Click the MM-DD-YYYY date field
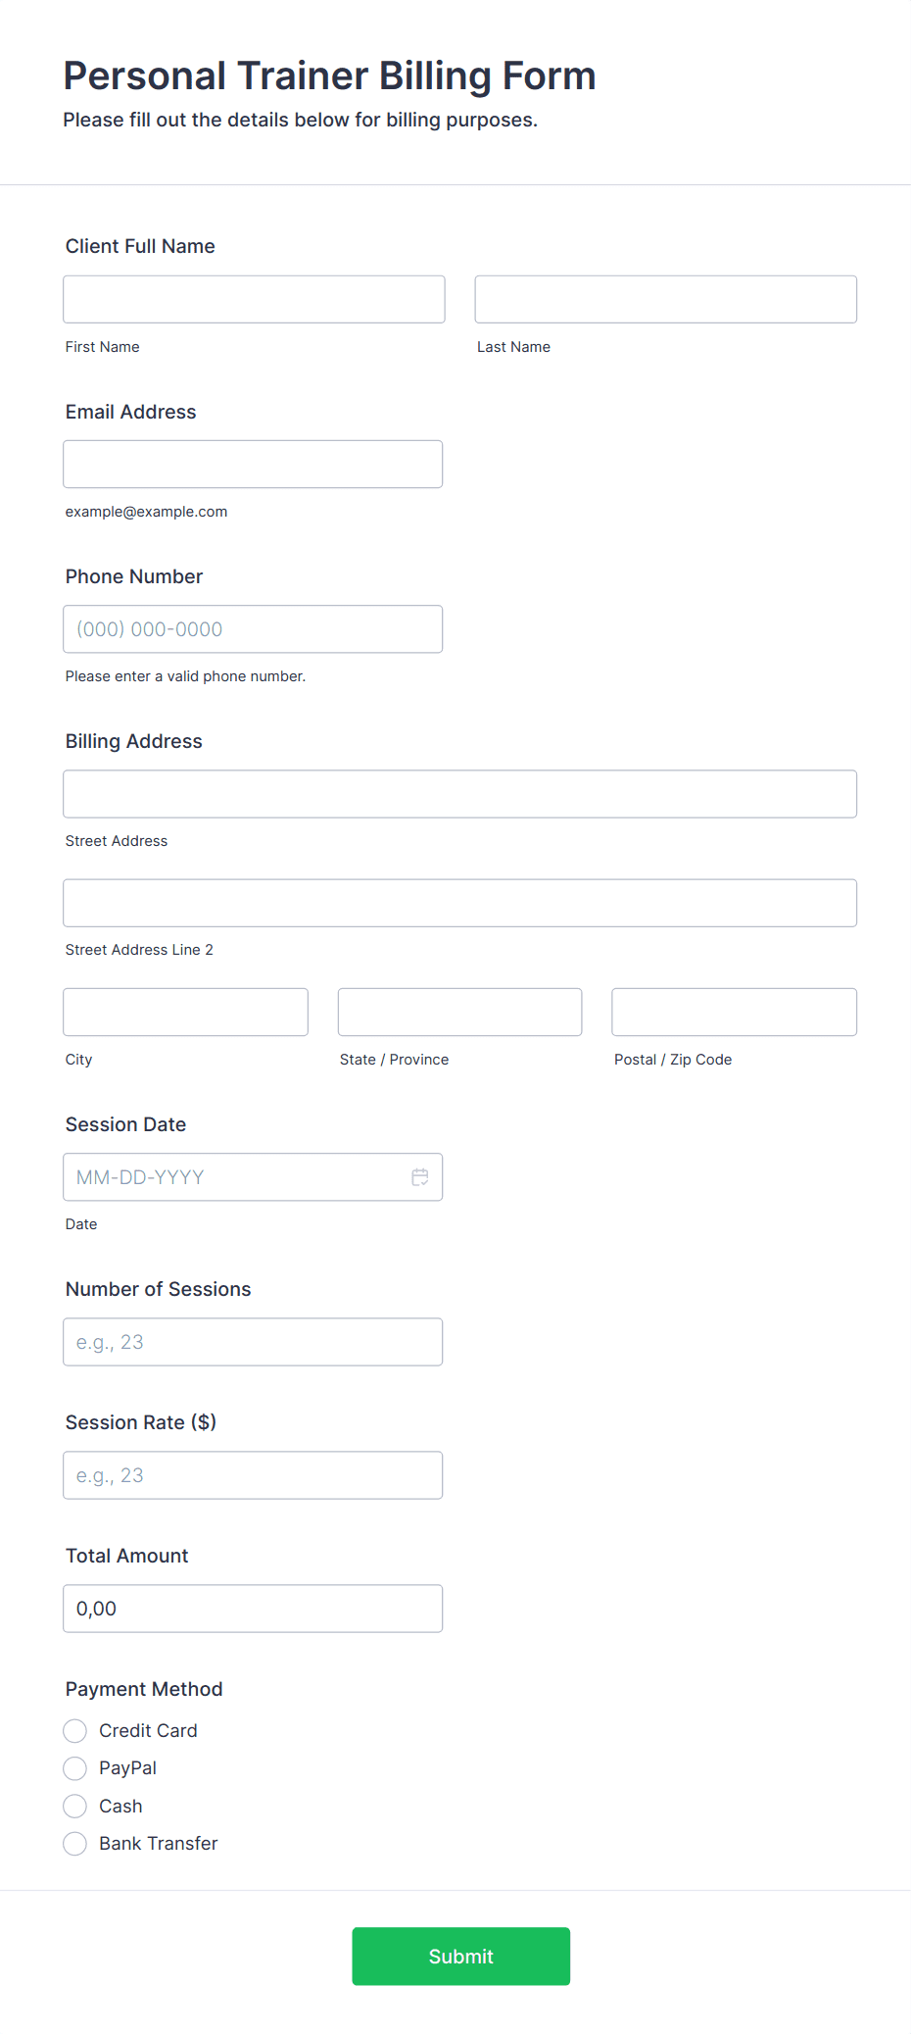The height and width of the screenshot is (2034, 911). [235, 1176]
